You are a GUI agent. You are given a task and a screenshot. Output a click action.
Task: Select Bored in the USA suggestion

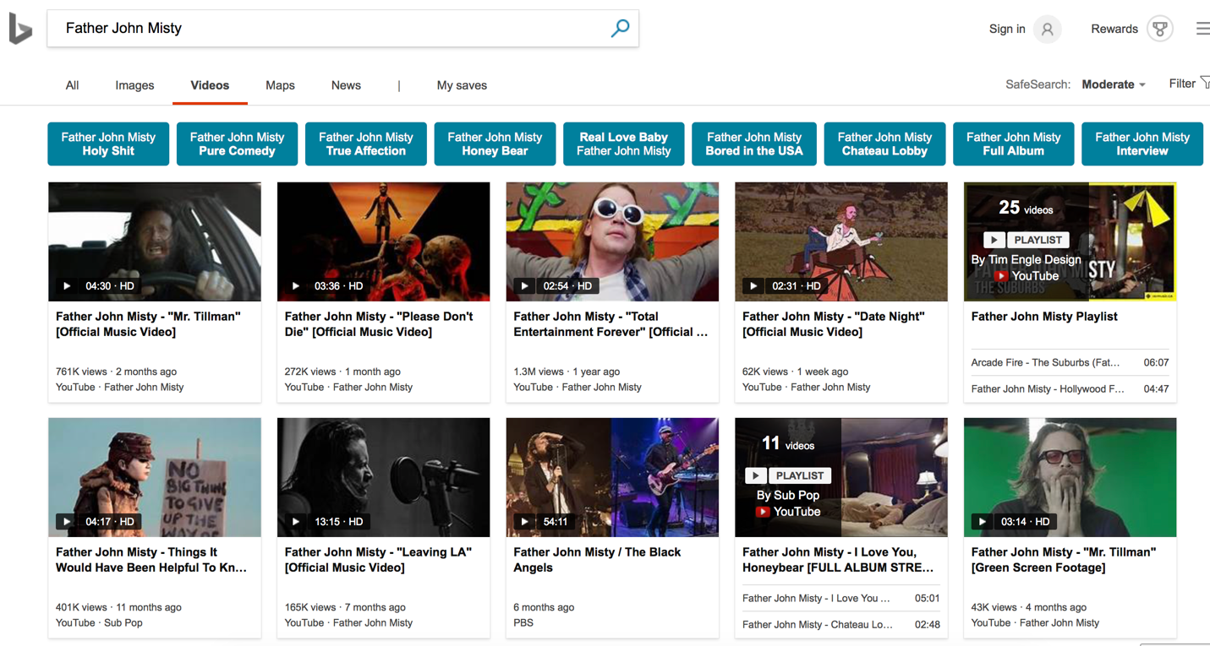click(x=754, y=144)
